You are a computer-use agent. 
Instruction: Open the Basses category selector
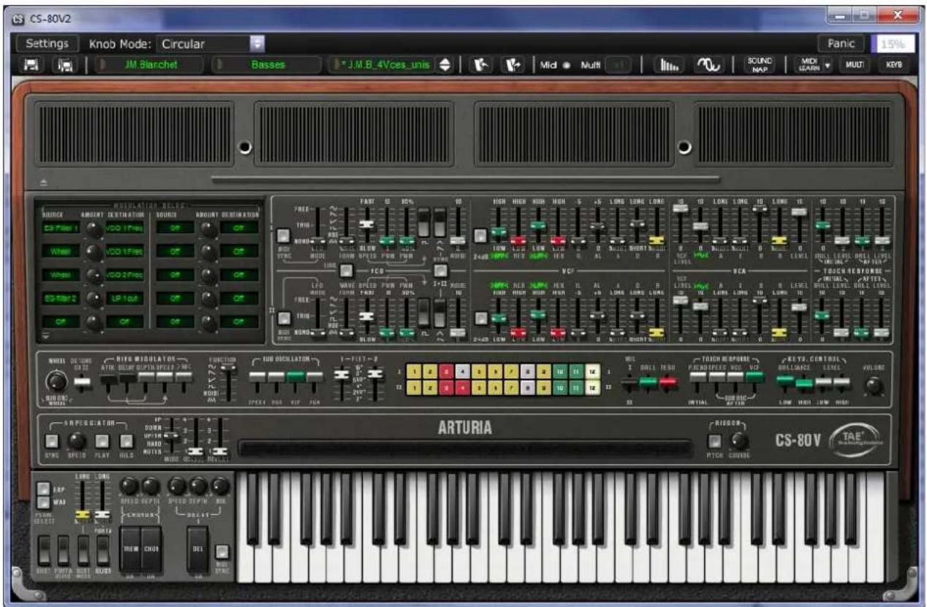267,64
